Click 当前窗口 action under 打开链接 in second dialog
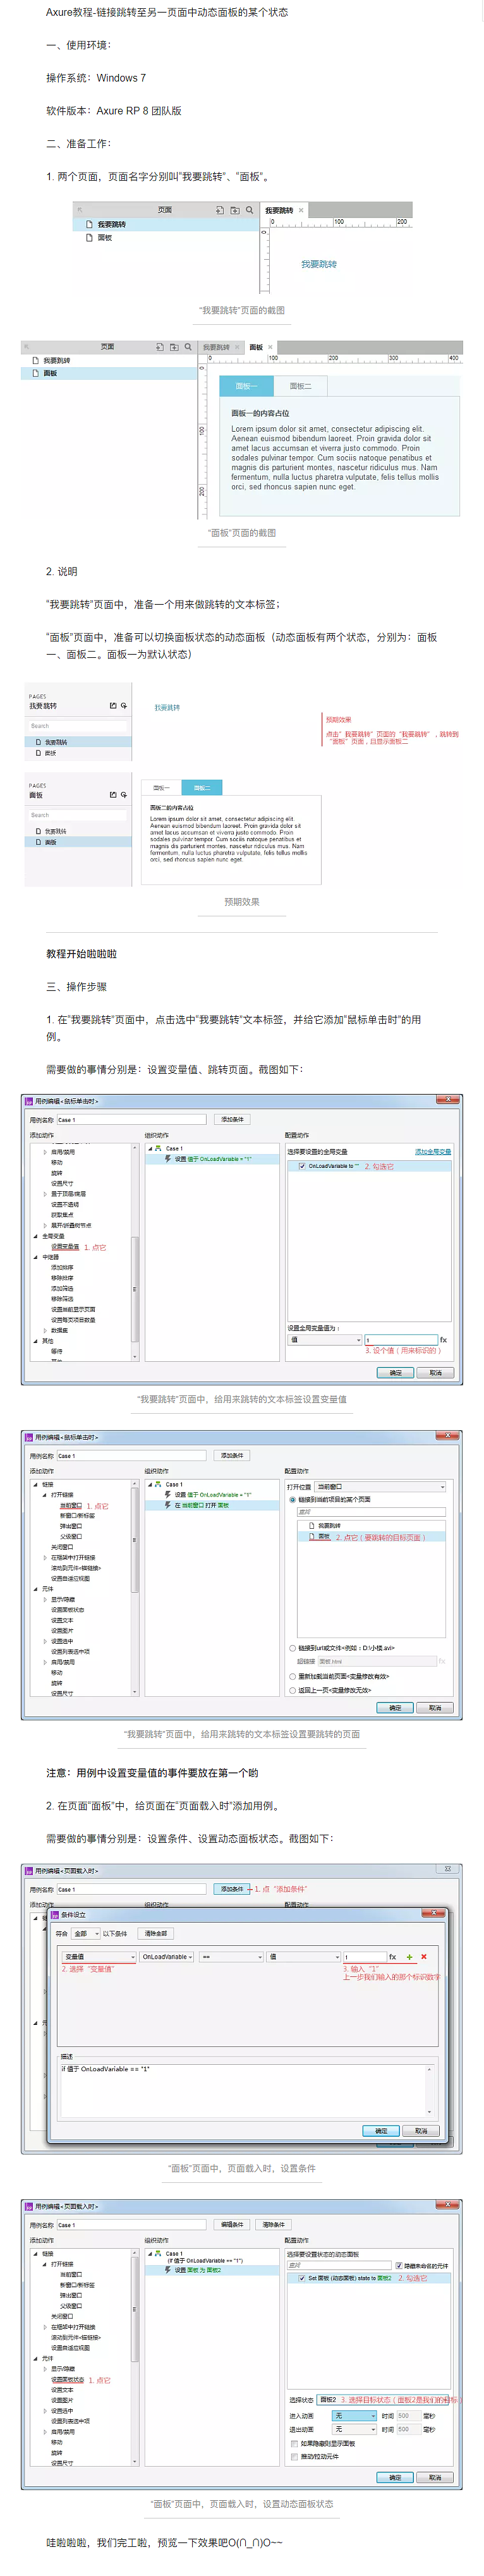 tap(70, 1506)
